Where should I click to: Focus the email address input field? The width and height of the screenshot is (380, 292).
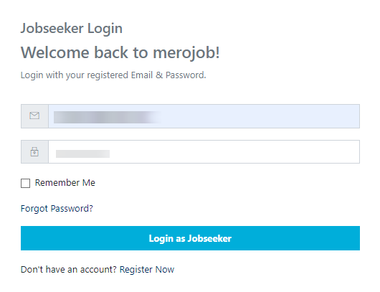click(x=204, y=116)
